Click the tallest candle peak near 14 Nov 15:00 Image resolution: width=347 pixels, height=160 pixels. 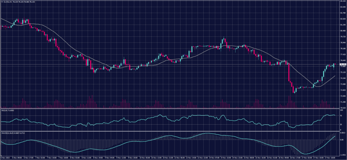point(224,37)
